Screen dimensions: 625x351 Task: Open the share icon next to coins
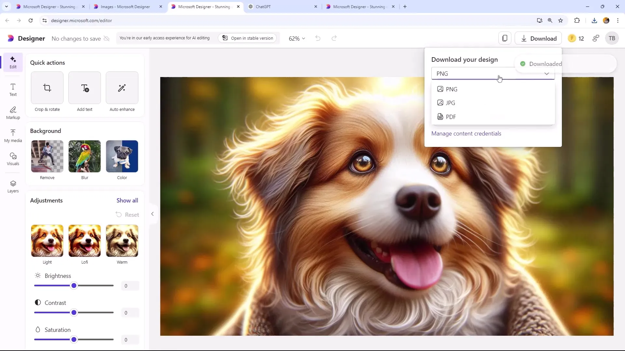[596, 38]
